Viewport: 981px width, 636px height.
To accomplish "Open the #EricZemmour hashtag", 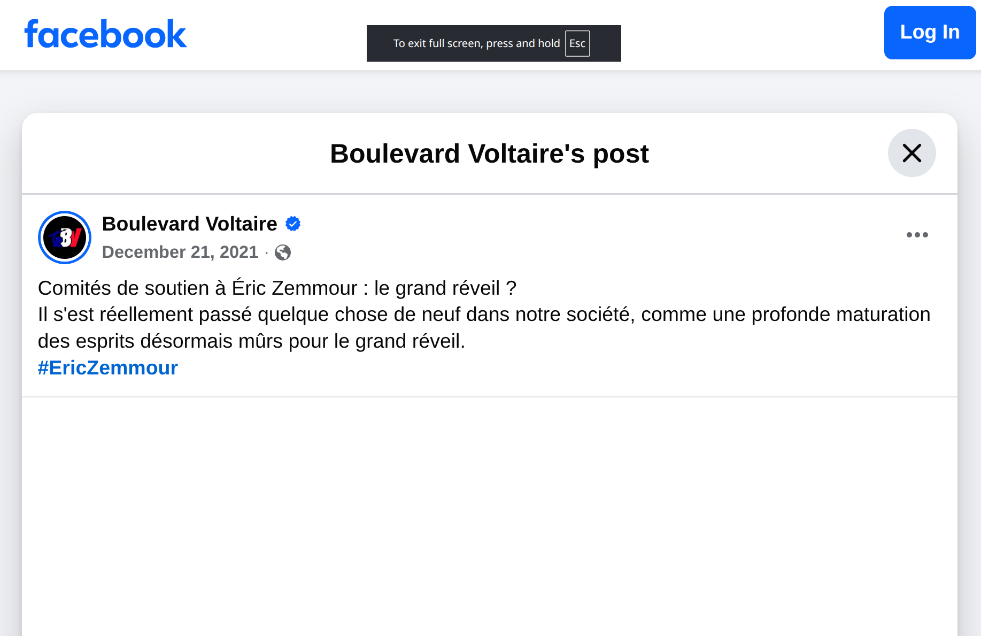I will click(107, 368).
